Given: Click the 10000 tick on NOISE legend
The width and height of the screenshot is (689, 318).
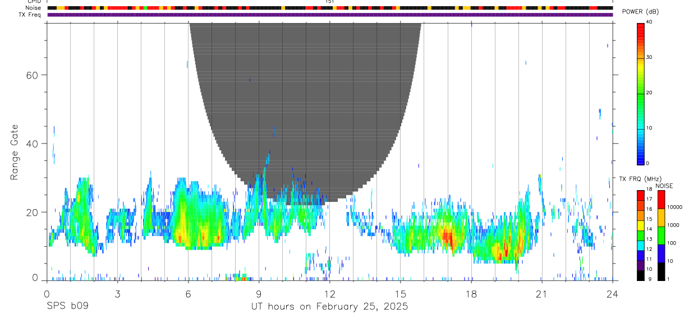Looking at the screenshot, I should tap(675, 208).
